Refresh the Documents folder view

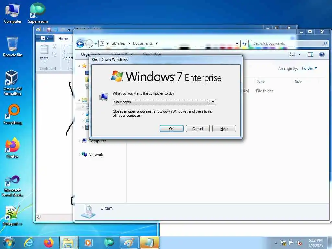tap(244, 44)
